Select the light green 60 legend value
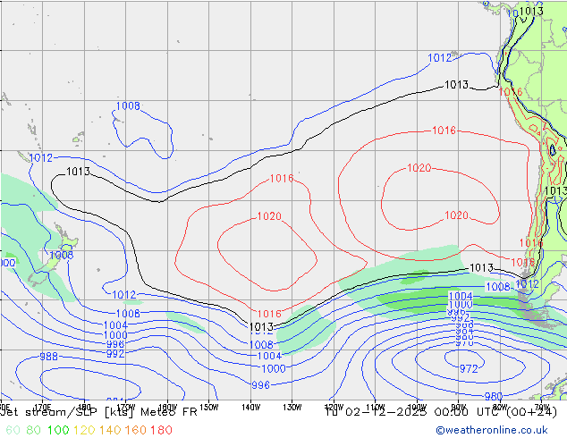The height and width of the screenshot is (438, 567). point(13,430)
